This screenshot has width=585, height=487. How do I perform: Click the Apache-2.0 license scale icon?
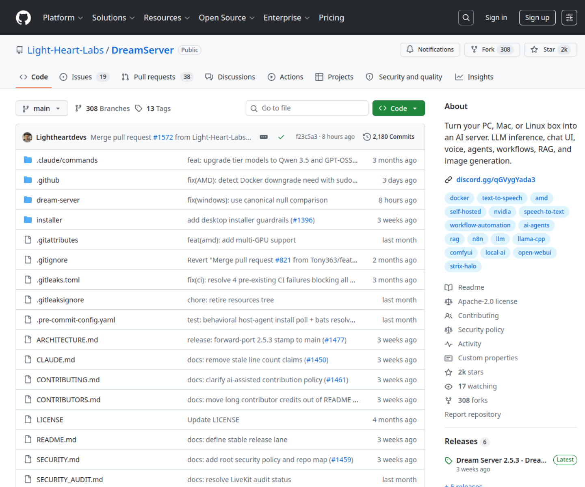448,302
